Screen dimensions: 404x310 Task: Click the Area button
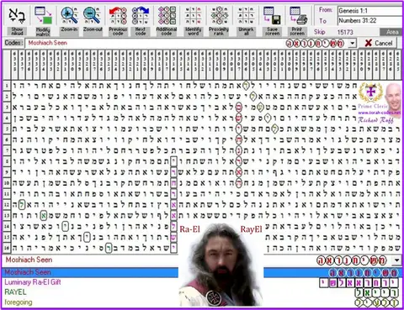(391, 32)
